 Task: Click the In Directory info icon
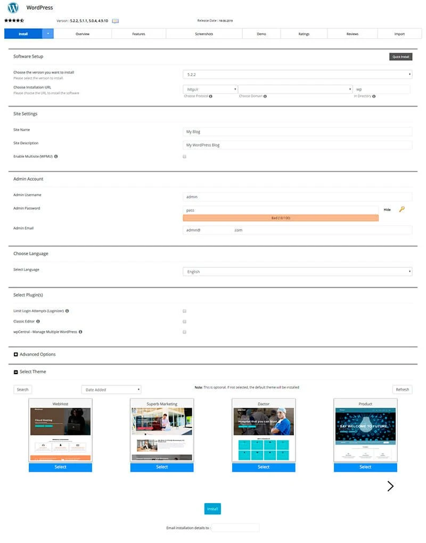tap(374, 96)
